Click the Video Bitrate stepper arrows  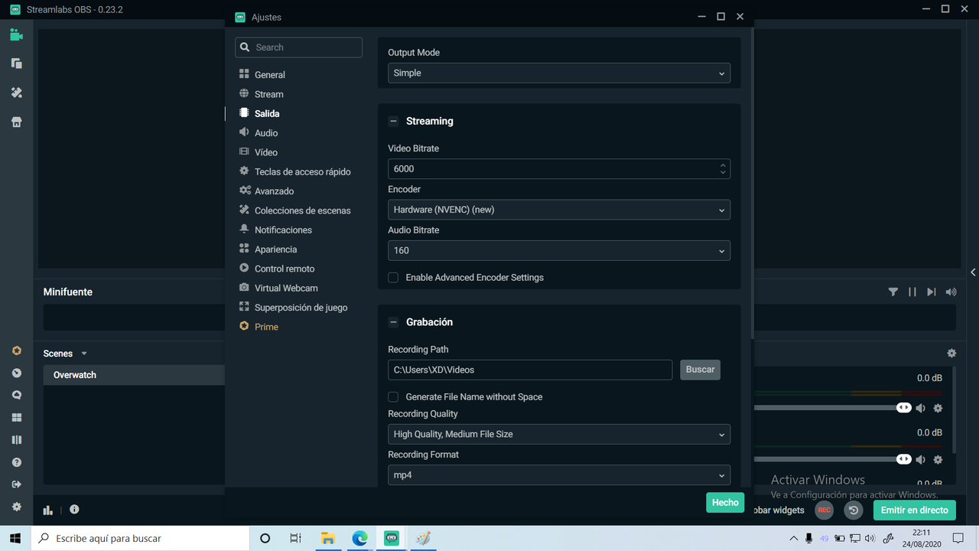(x=723, y=168)
